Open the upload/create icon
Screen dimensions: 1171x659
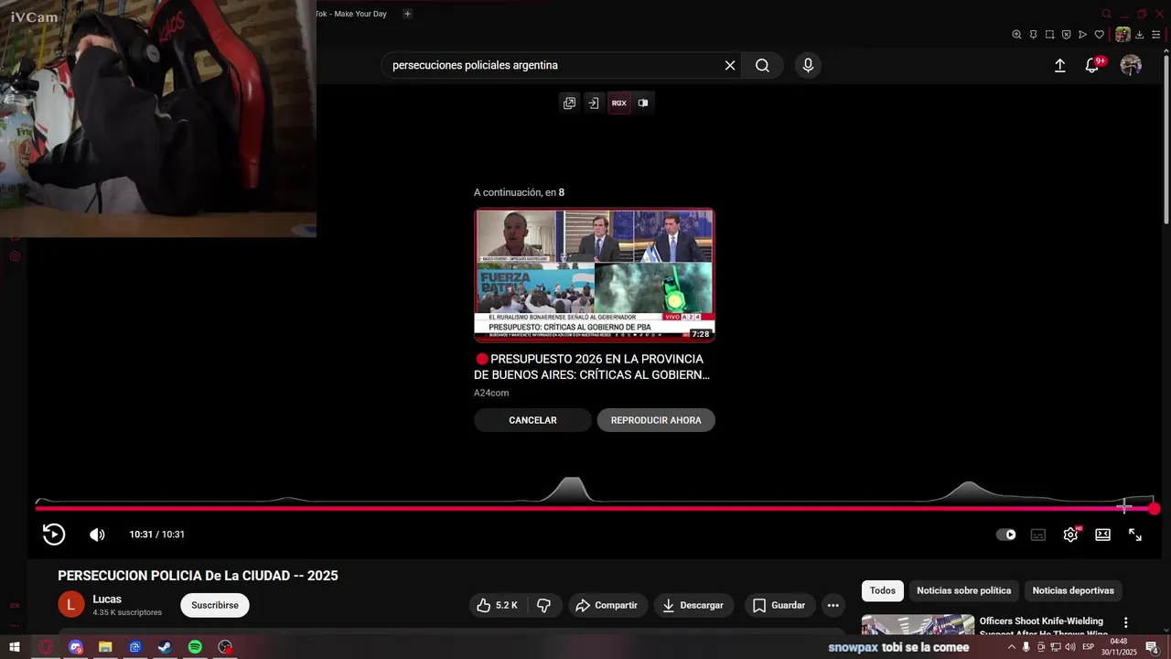point(1059,65)
